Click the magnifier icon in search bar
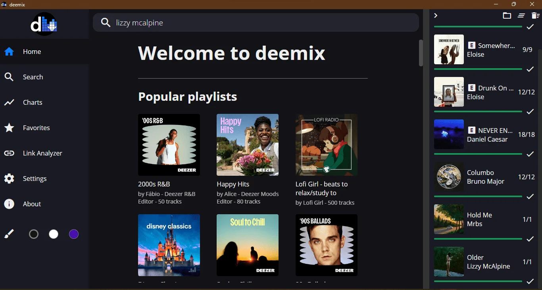Image resolution: width=542 pixels, height=290 pixels. point(106,23)
